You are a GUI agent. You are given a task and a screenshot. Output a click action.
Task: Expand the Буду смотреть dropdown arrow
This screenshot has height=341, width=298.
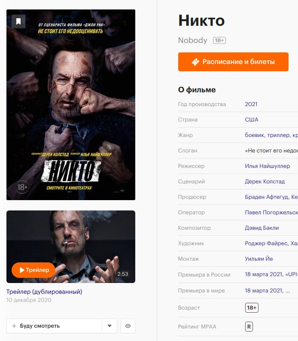coord(109,326)
